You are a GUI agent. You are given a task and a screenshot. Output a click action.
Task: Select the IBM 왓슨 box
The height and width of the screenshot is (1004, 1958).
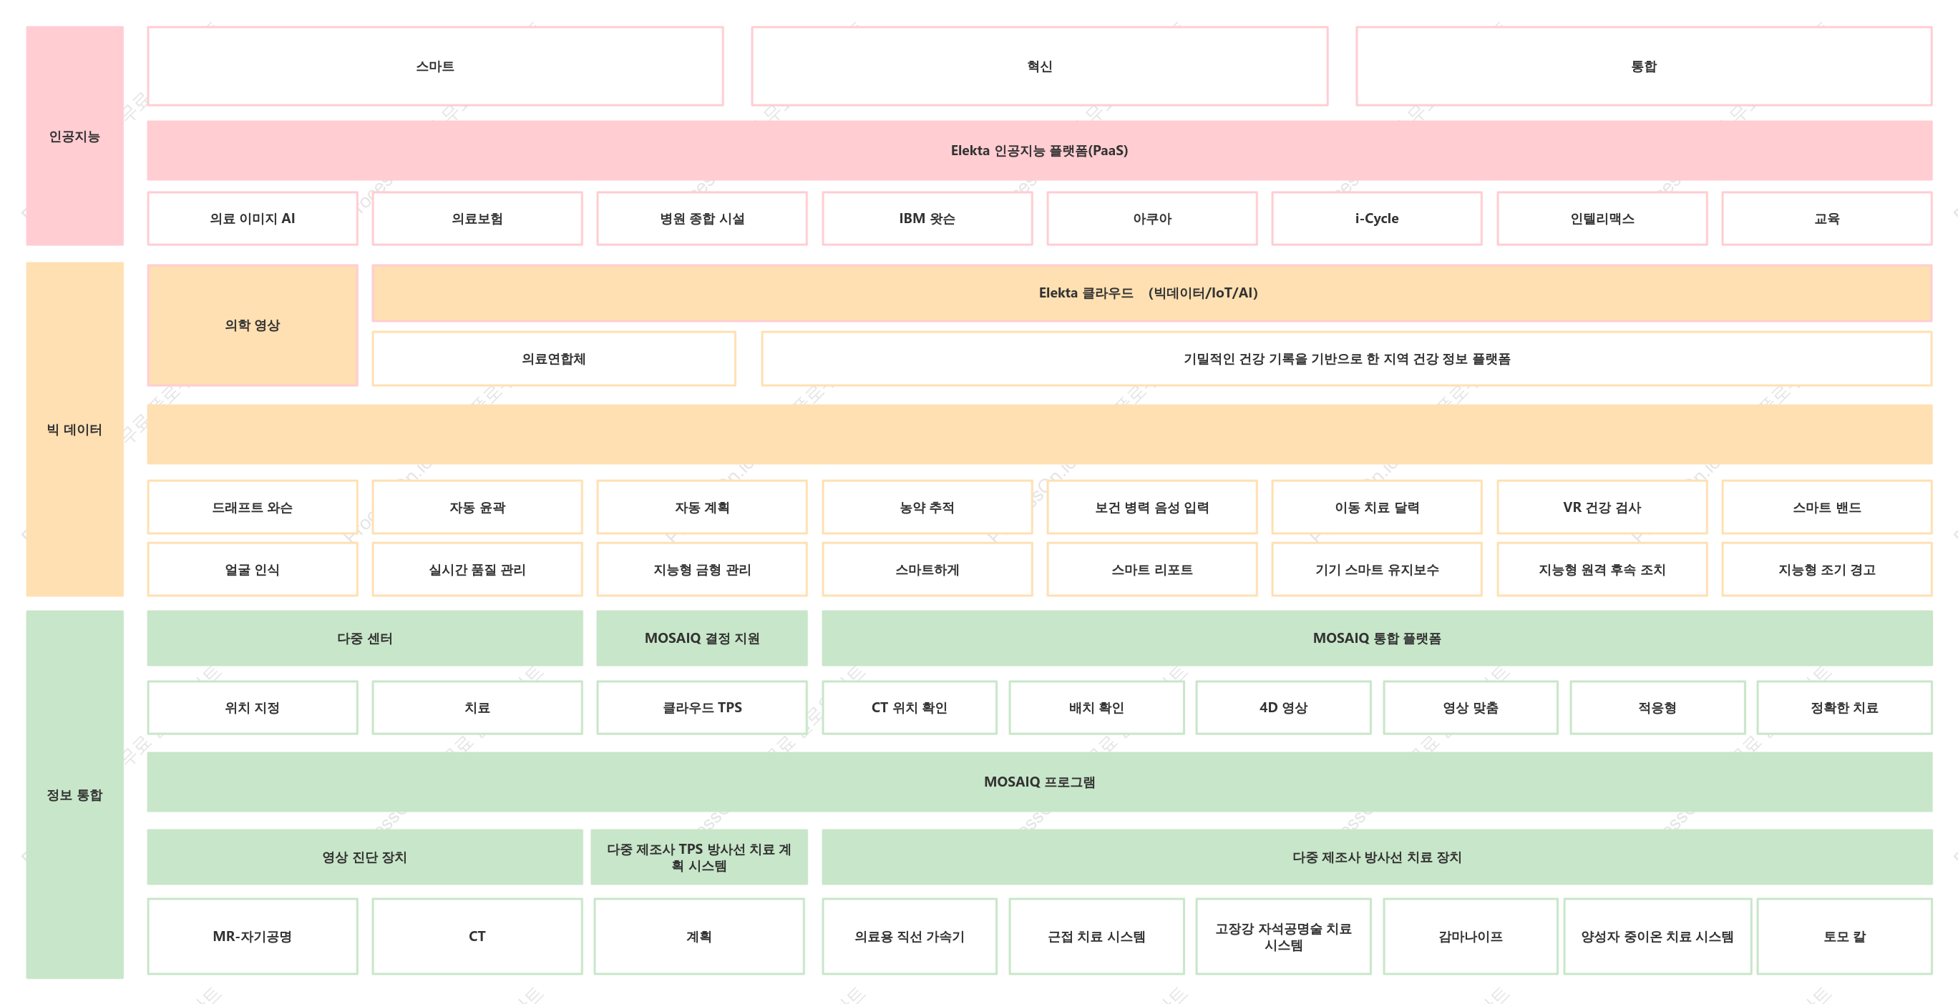pos(927,219)
